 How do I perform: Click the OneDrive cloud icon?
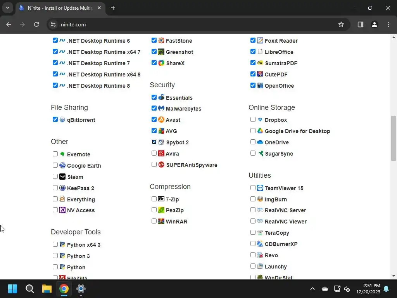260,142
